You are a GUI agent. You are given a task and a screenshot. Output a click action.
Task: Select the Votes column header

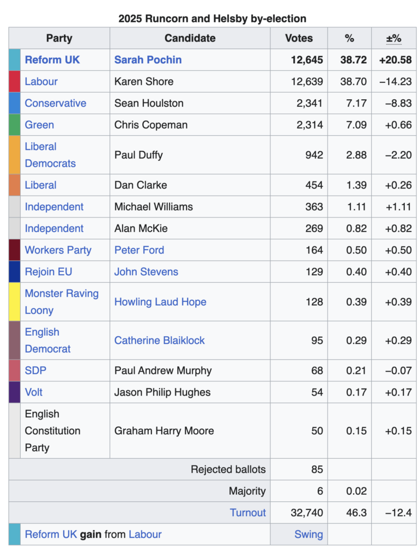(x=299, y=38)
